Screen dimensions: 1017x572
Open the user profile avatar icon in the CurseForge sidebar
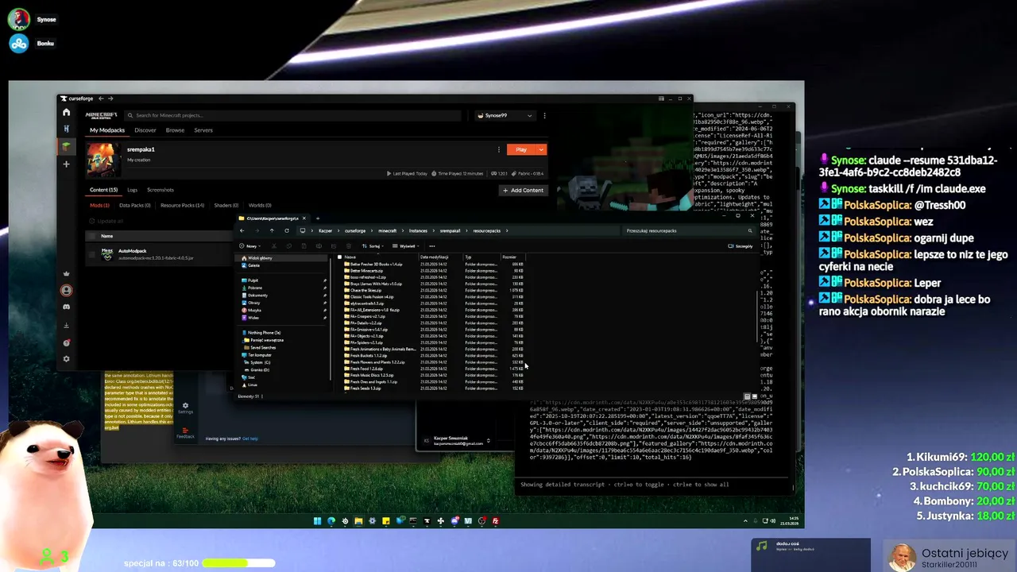point(67,290)
